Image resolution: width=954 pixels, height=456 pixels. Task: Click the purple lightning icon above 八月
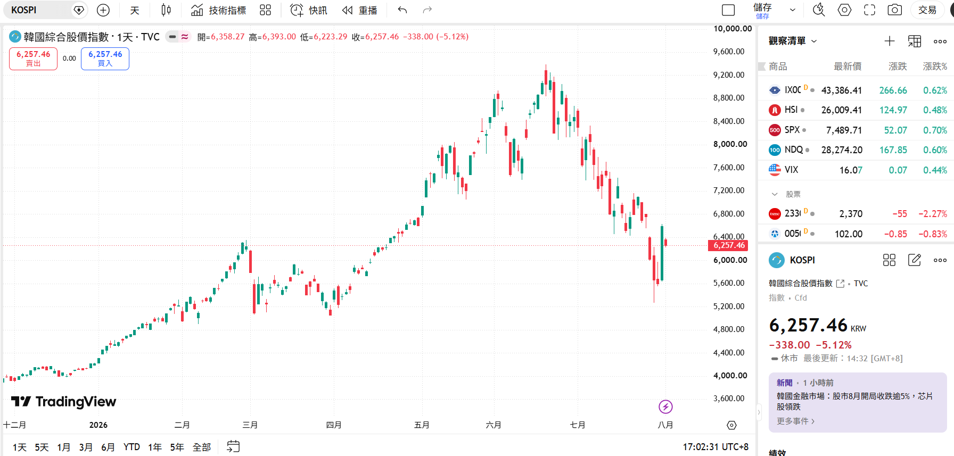tap(665, 407)
